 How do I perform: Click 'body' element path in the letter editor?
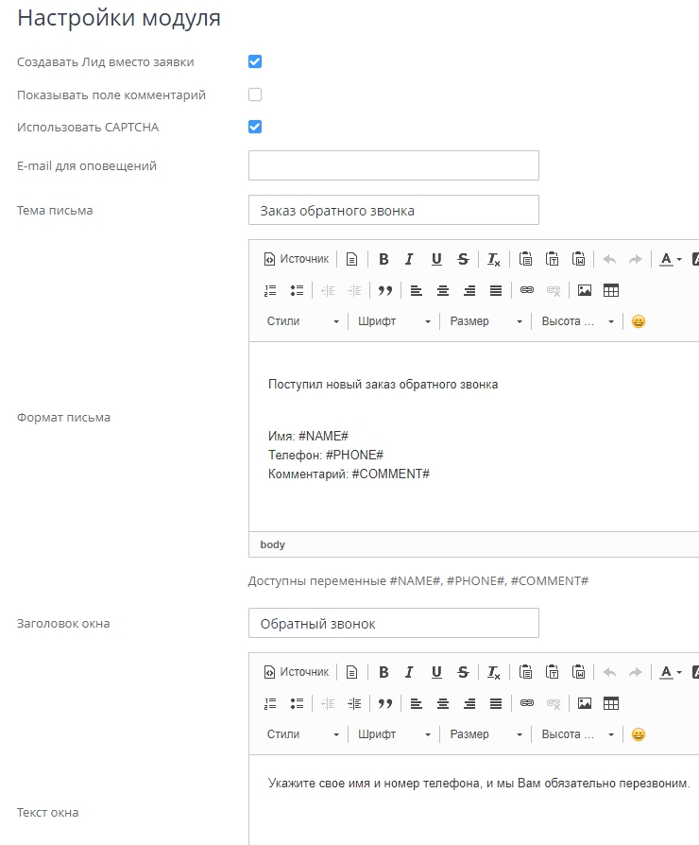272,544
